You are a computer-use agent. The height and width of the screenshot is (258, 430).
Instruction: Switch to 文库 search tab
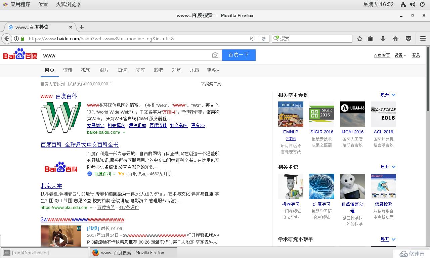(x=140, y=70)
